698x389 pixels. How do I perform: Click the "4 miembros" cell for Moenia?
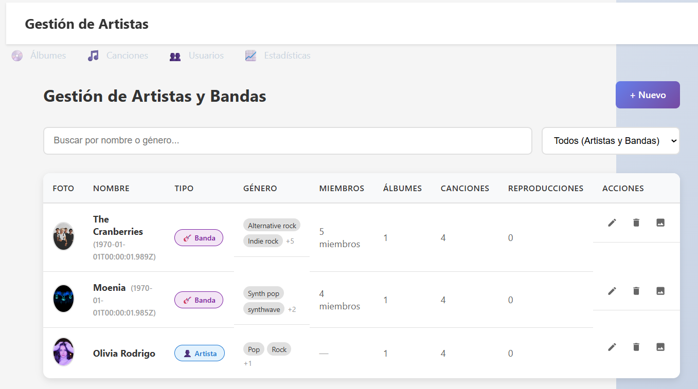click(x=339, y=300)
